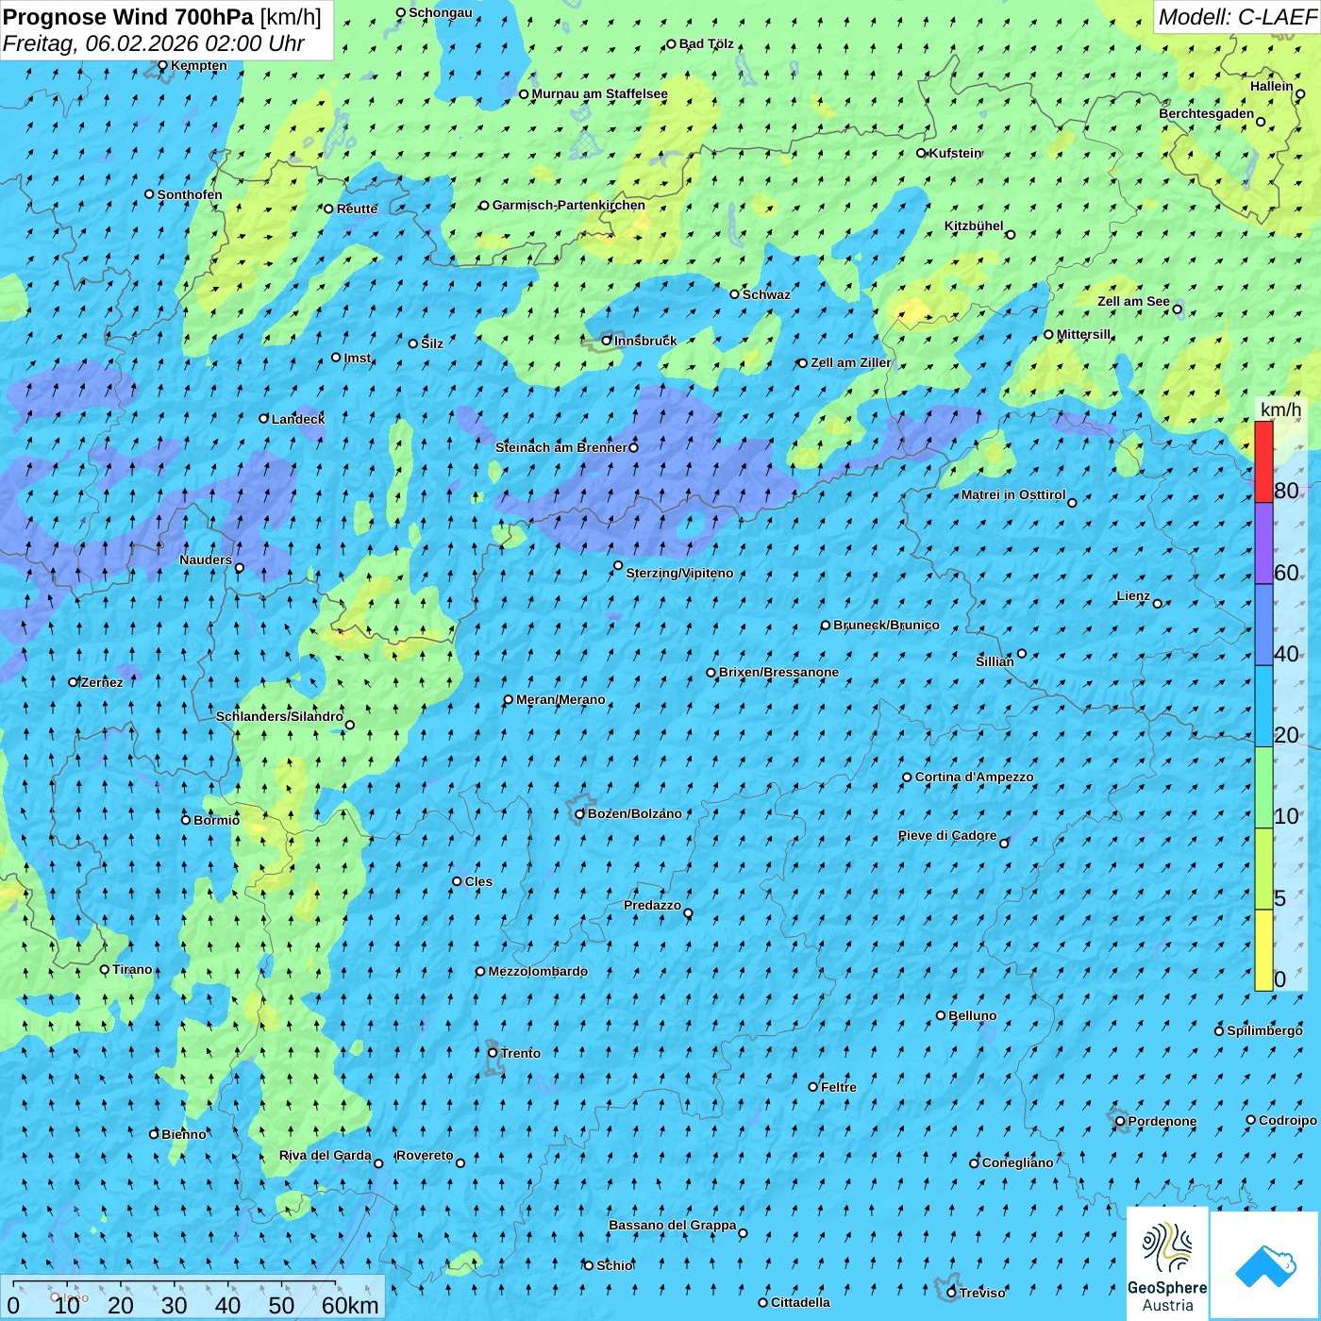Click the GeoSphere Austria logo
The height and width of the screenshot is (1321, 1321).
point(1167,1263)
